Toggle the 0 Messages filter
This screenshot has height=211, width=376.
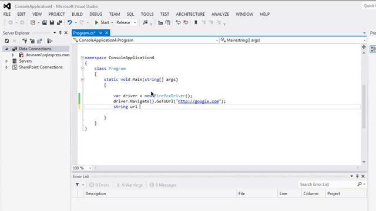163,185
